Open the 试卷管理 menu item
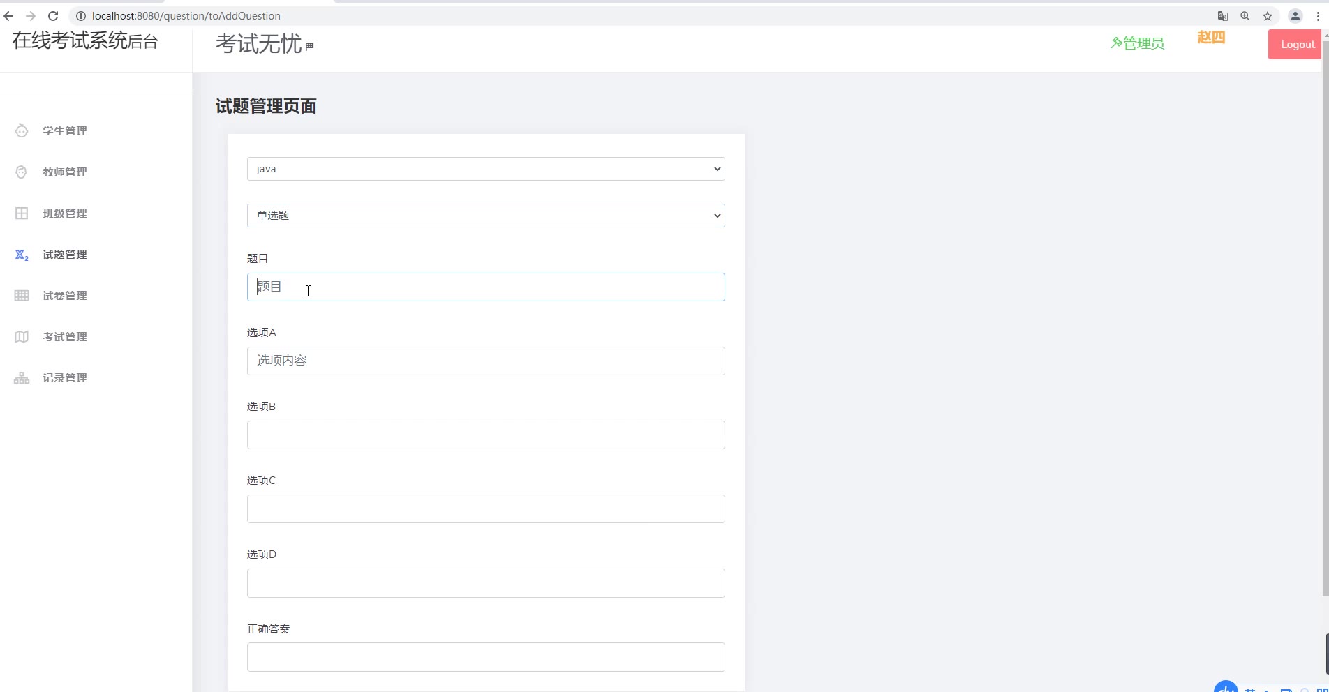1329x692 pixels. (x=65, y=296)
